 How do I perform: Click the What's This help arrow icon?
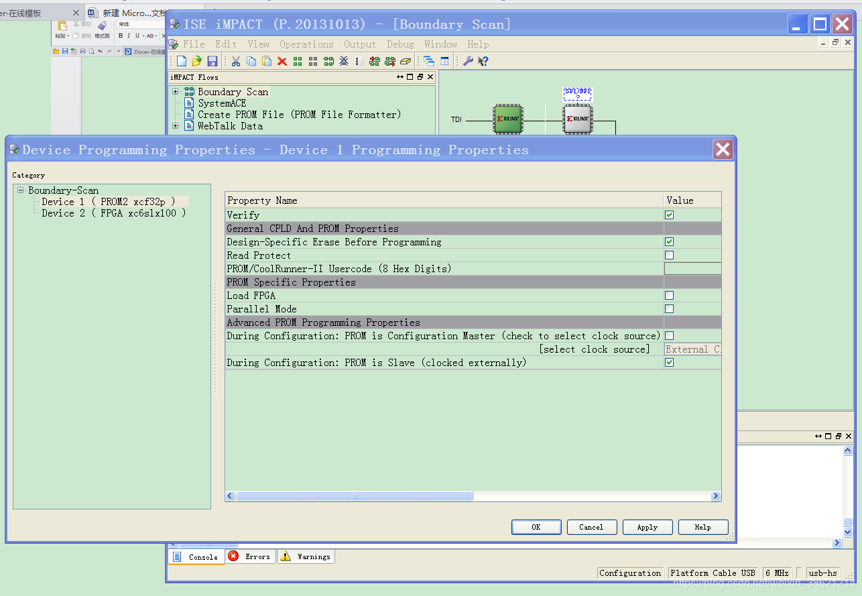click(483, 61)
